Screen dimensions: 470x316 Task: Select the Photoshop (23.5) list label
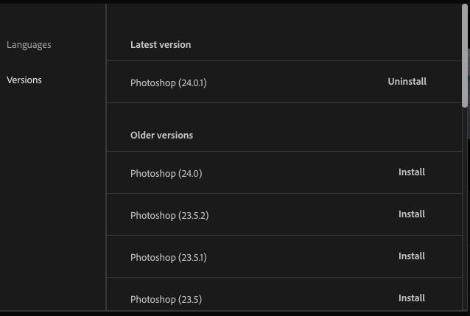tap(166, 300)
